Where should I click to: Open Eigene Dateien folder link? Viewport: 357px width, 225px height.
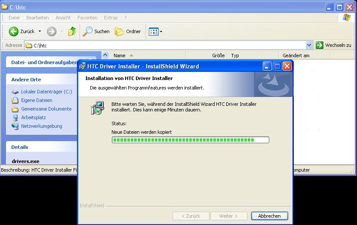pyautogui.click(x=37, y=100)
